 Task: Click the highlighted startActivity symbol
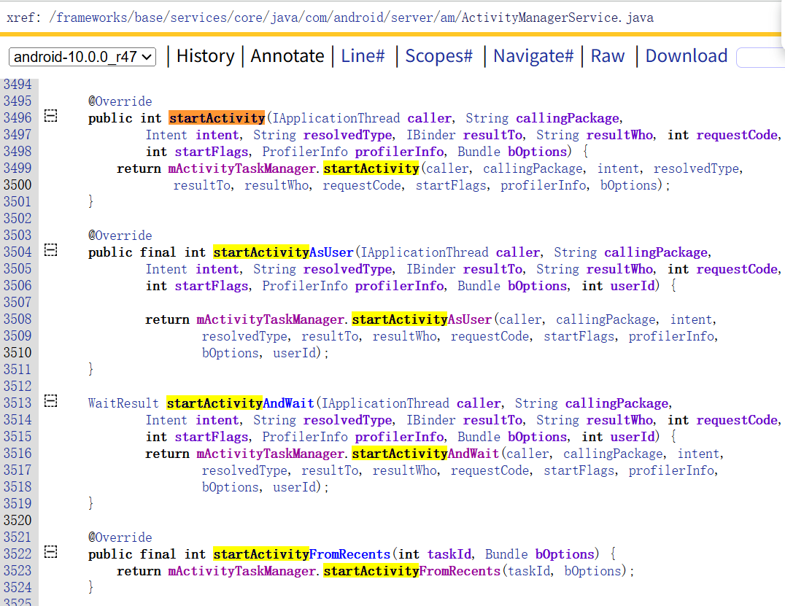[217, 117]
